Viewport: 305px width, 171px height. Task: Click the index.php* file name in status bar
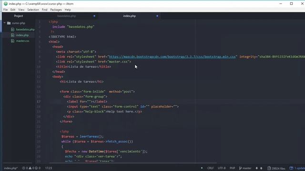[11, 168]
